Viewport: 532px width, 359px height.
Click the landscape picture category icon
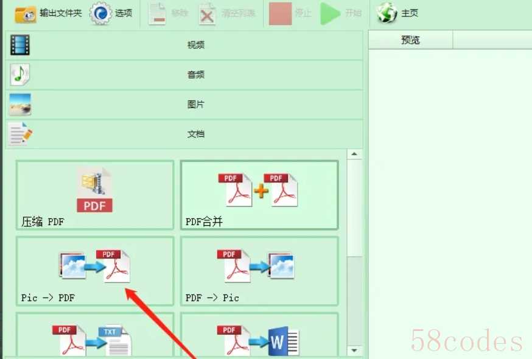click(x=20, y=104)
